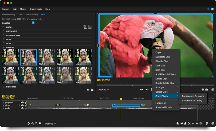Viewport: 216px width, 131px height.
Task: Take a snapshot with the camera icon
Action: click(207, 89)
